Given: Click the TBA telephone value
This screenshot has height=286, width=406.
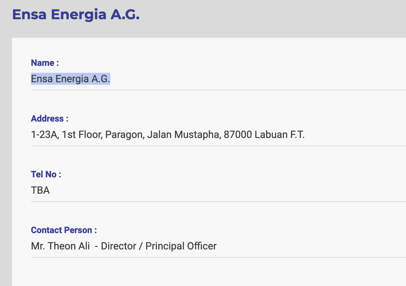Looking at the screenshot, I should [40, 191].
